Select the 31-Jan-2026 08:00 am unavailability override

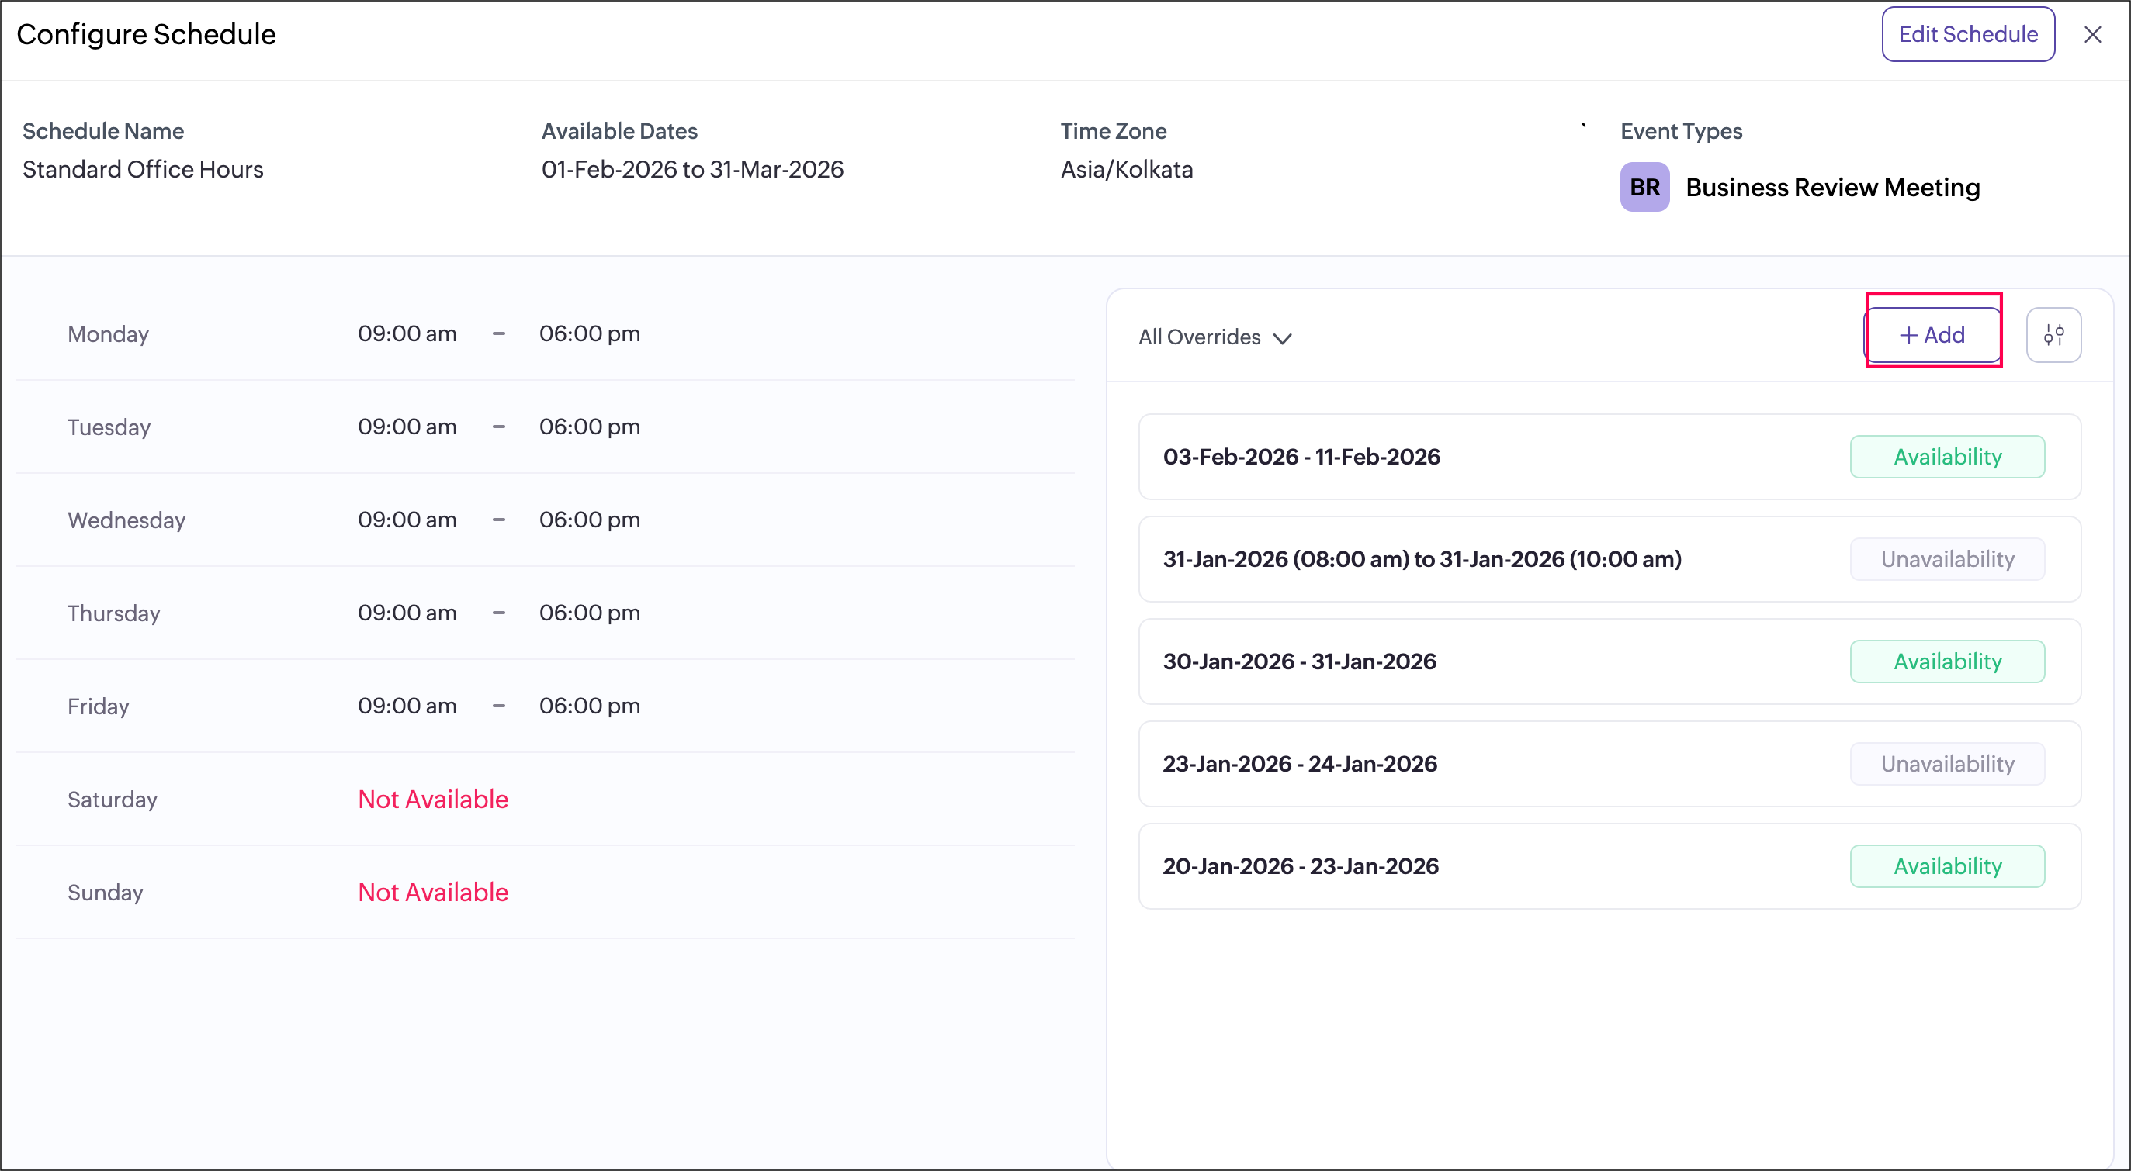(x=1421, y=559)
